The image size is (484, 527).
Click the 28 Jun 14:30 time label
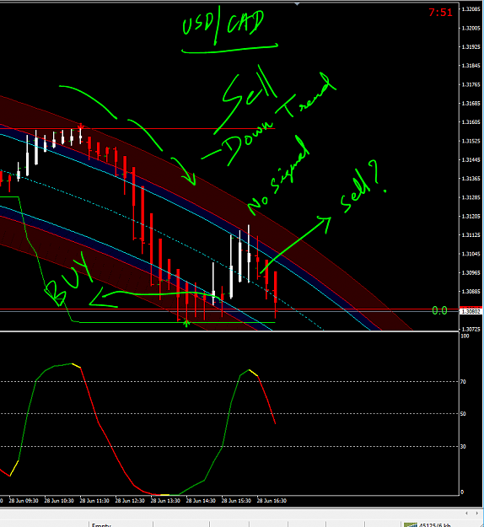click(201, 501)
